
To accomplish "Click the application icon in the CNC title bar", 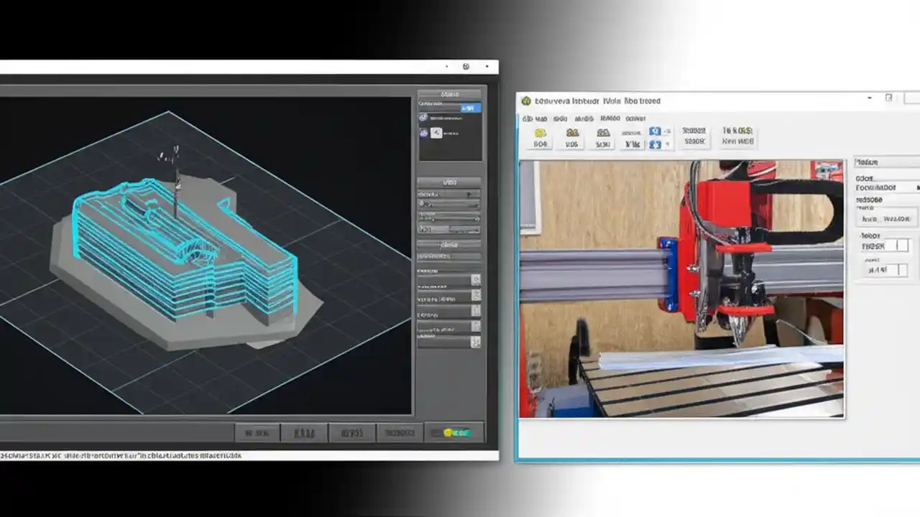I will pyautogui.click(x=525, y=101).
